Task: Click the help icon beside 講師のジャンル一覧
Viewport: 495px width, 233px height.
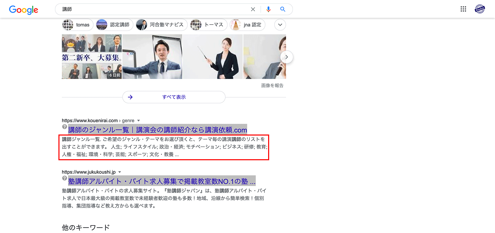Action: pos(64,127)
